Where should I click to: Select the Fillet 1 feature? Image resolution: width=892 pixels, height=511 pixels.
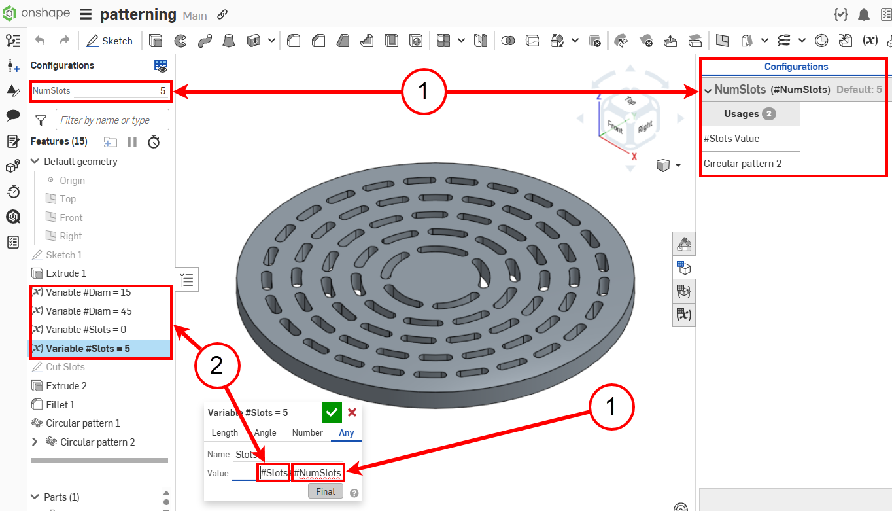[60, 404]
